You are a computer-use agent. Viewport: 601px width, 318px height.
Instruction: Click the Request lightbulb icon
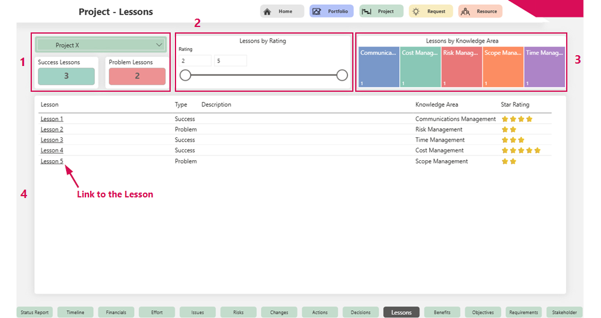click(x=415, y=11)
